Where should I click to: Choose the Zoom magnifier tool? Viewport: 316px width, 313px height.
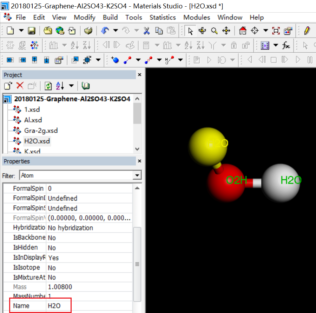[214, 31]
